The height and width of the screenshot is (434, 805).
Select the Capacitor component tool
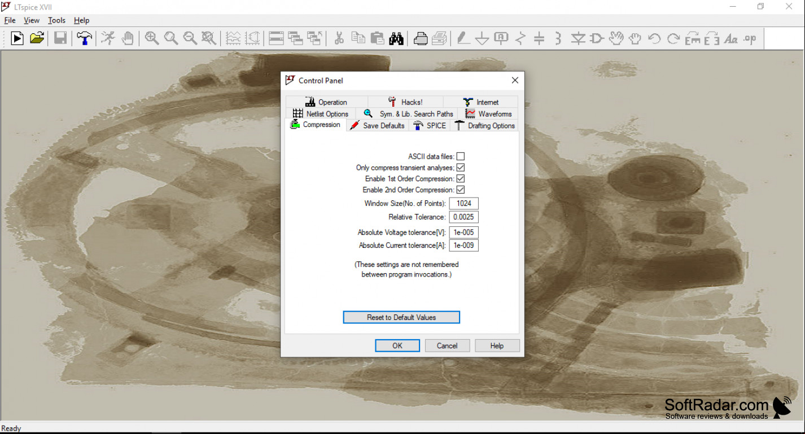pos(539,38)
